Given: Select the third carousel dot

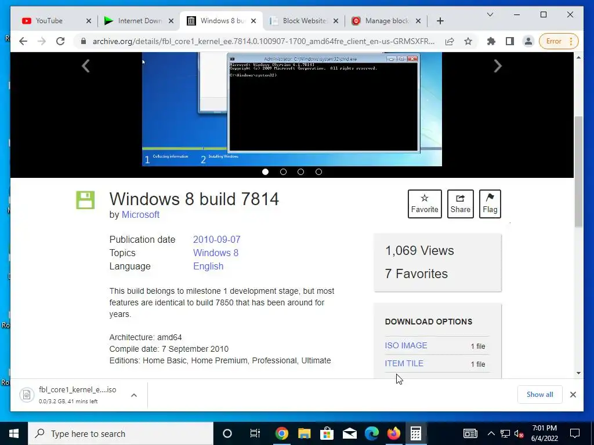Looking at the screenshot, I should pyautogui.click(x=301, y=172).
